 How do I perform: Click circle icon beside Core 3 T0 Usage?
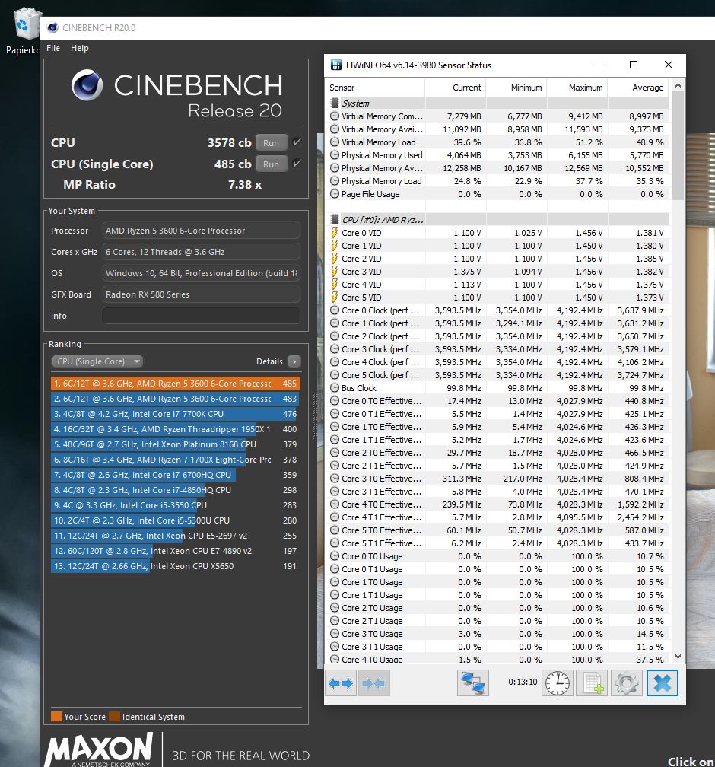click(335, 633)
